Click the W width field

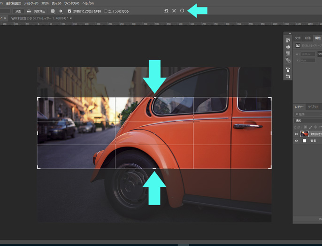[x=308, y=54]
